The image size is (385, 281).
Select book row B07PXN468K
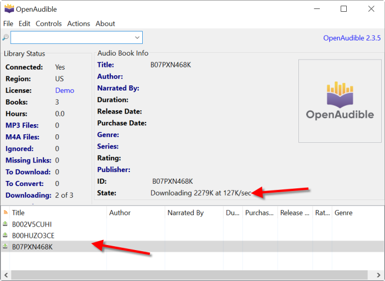(x=192, y=247)
